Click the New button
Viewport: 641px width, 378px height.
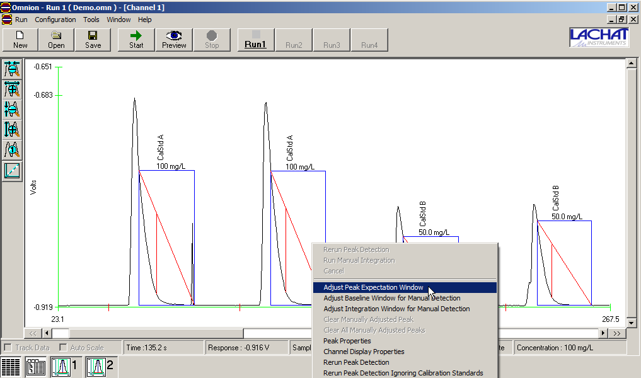(x=19, y=40)
